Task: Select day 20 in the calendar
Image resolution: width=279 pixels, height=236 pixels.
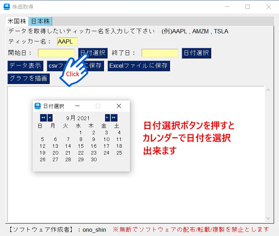Action: [55, 153]
